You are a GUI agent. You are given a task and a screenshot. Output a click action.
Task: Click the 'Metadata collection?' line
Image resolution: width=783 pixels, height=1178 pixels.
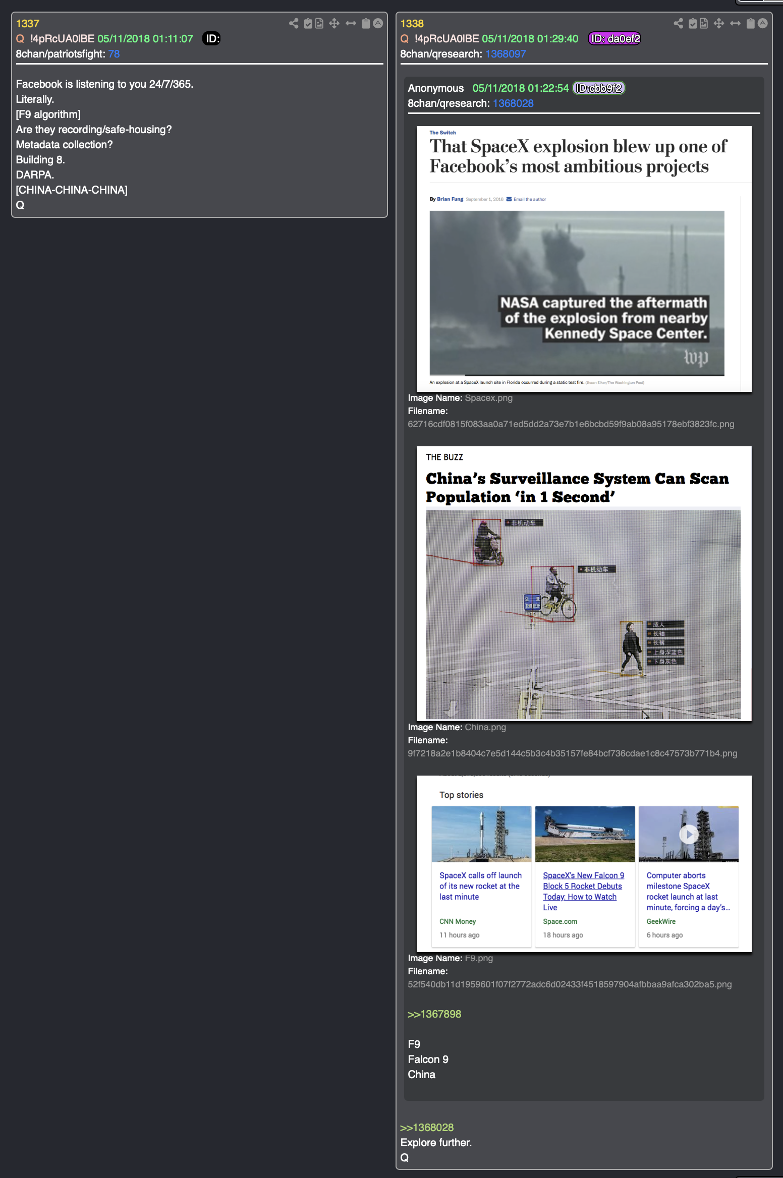pos(65,145)
